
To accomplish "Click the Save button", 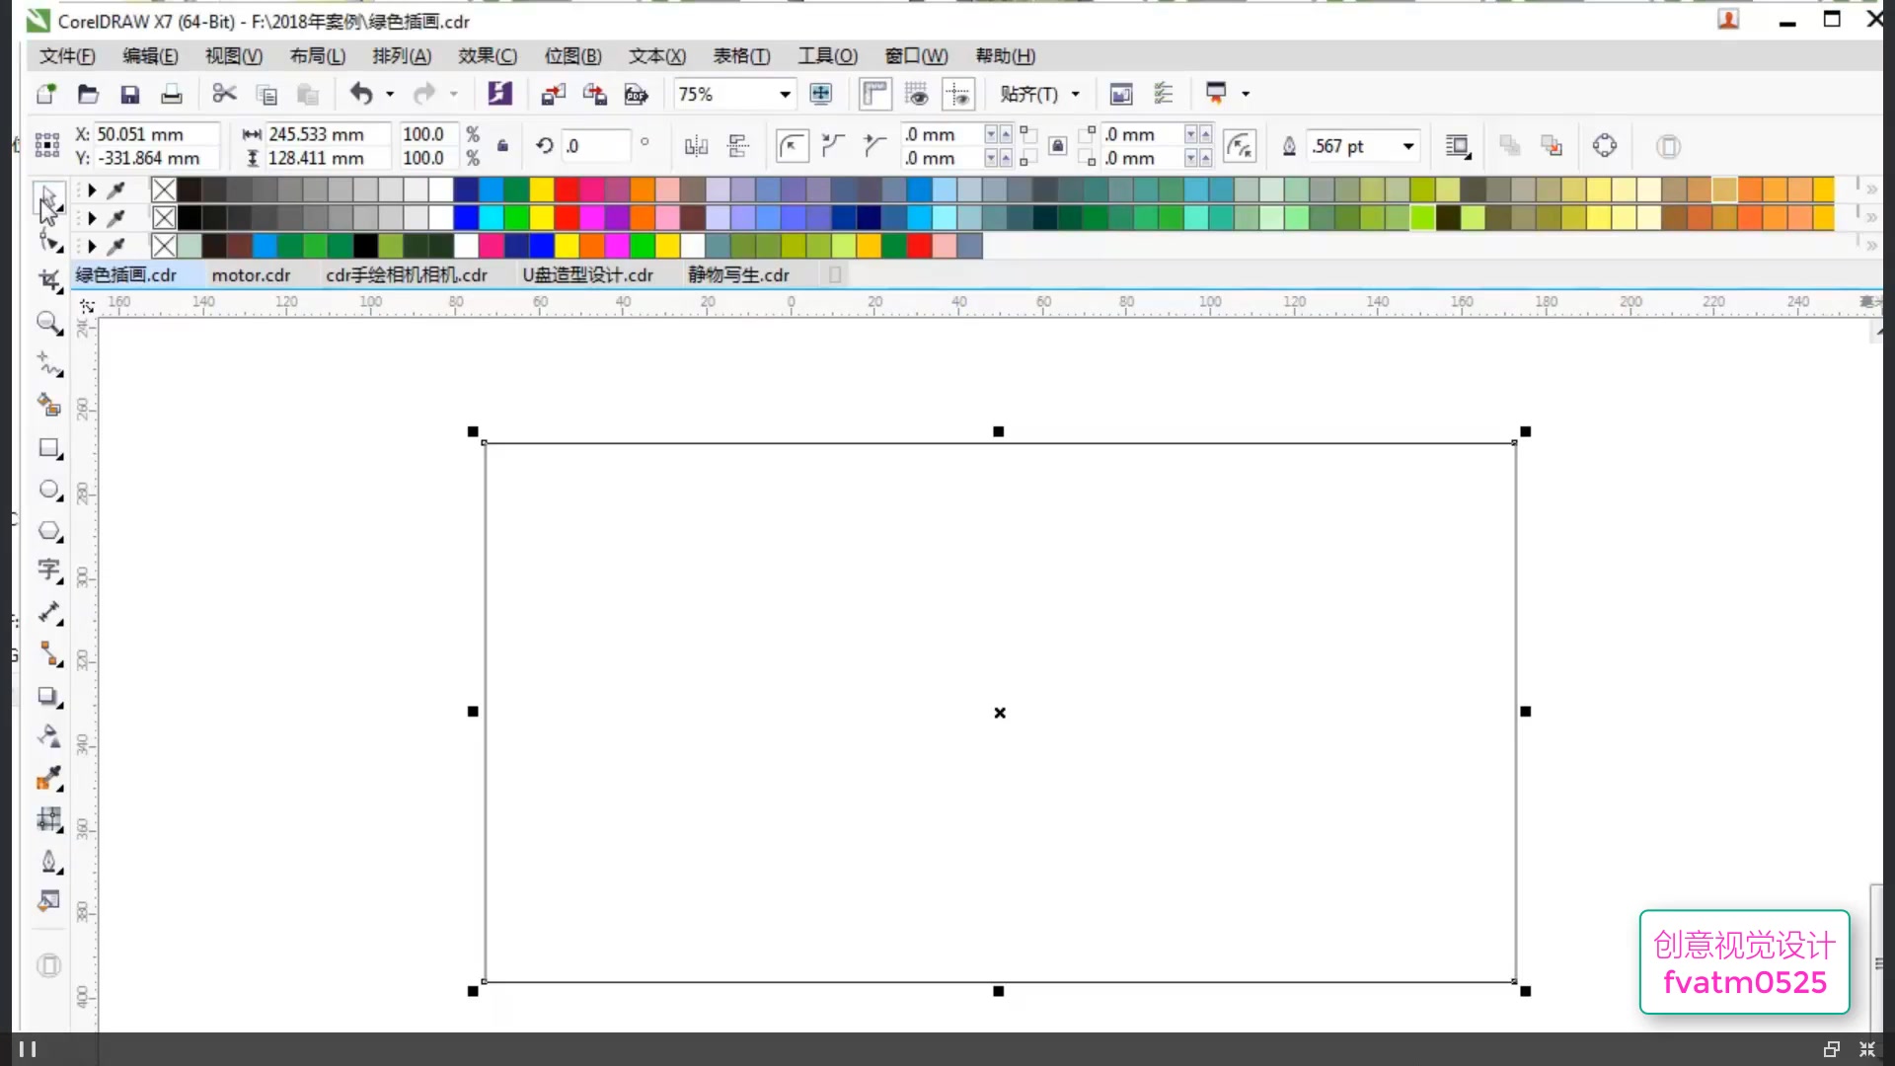I will pyautogui.click(x=129, y=94).
